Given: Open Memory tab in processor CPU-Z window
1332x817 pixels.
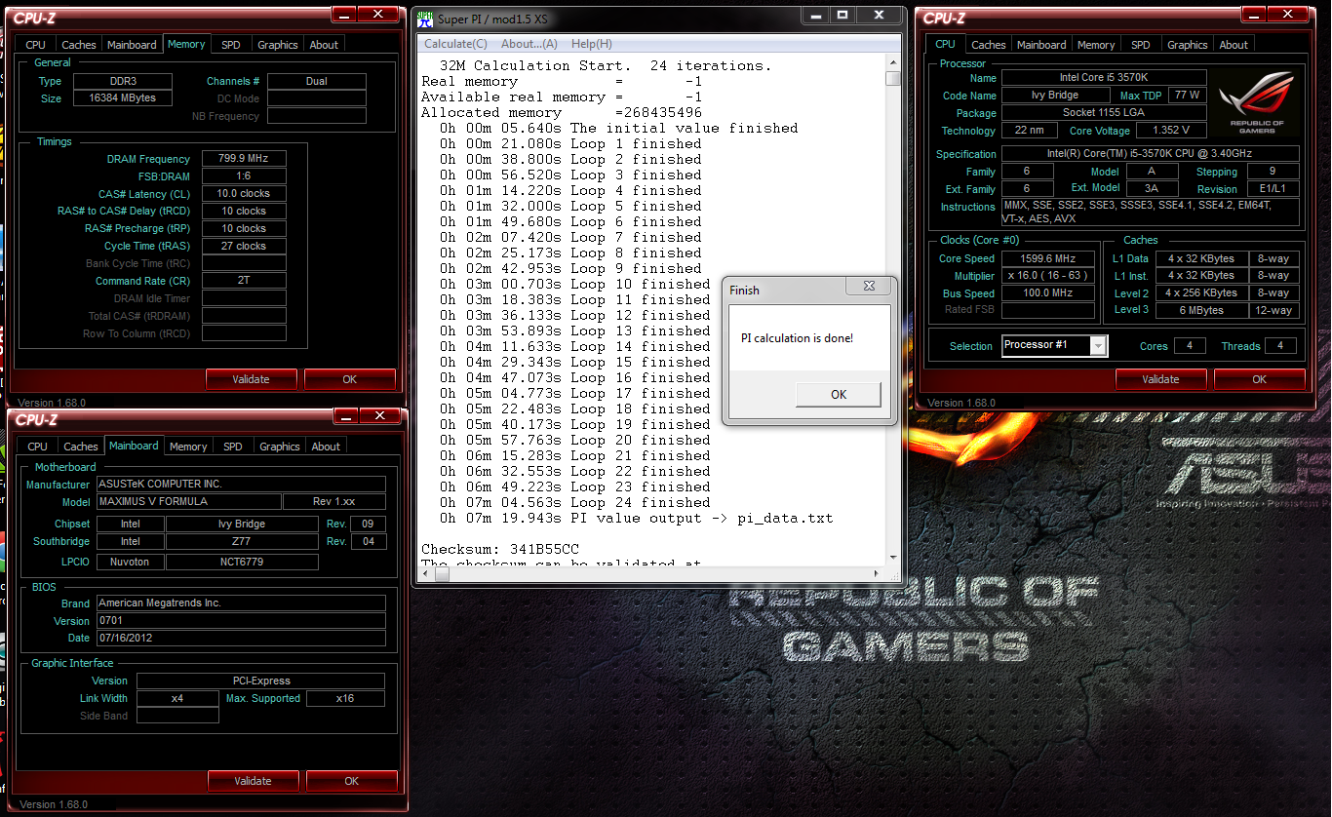Looking at the screenshot, I should pyautogui.click(x=1096, y=45).
